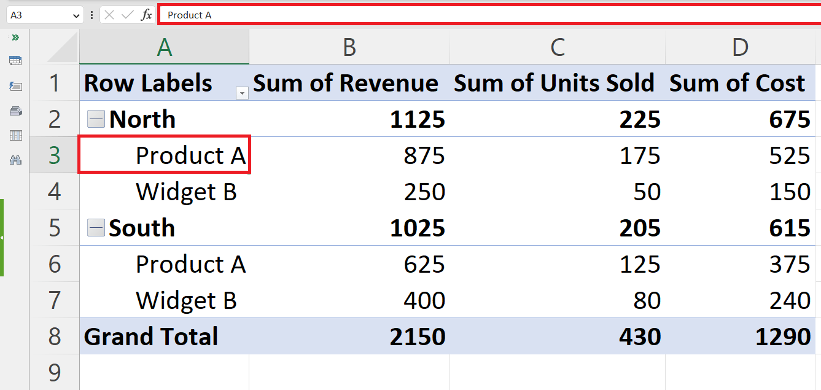
Task: Click the fx Insert Function icon
Action: (146, 15)
